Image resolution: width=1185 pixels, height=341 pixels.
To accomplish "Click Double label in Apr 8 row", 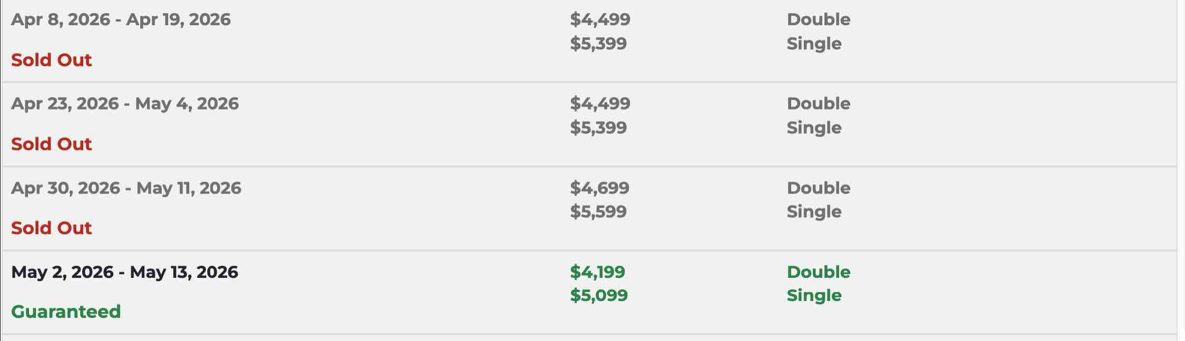I will tap(818, 20).
